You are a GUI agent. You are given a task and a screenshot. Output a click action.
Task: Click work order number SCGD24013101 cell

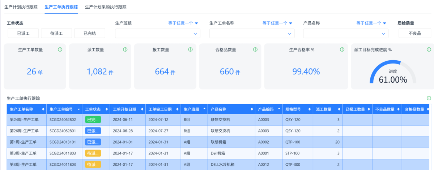pyautogui.click(x=63, y=142)
